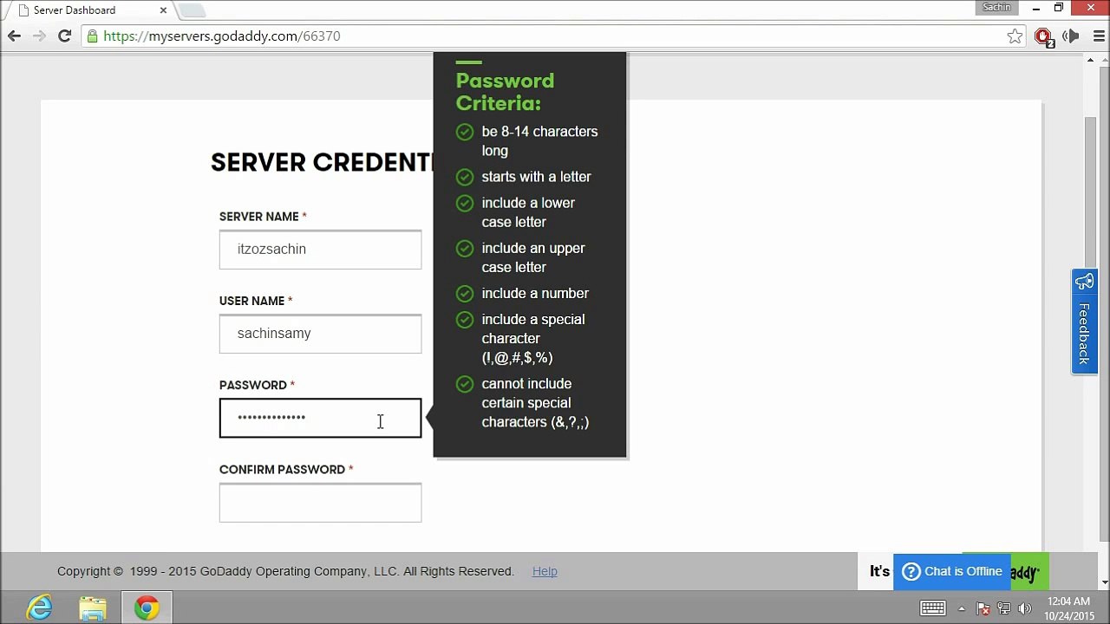Click the address bar URL
The image size is (1110, 624).
(222, 36)
